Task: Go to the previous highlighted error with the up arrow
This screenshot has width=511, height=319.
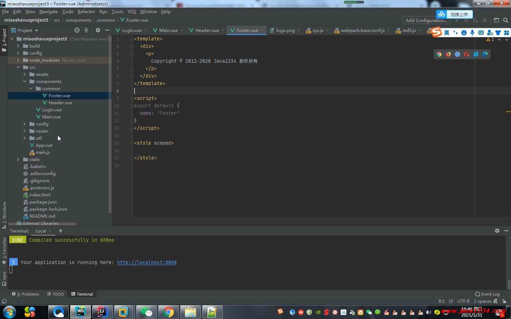Action: coord(499,40)
